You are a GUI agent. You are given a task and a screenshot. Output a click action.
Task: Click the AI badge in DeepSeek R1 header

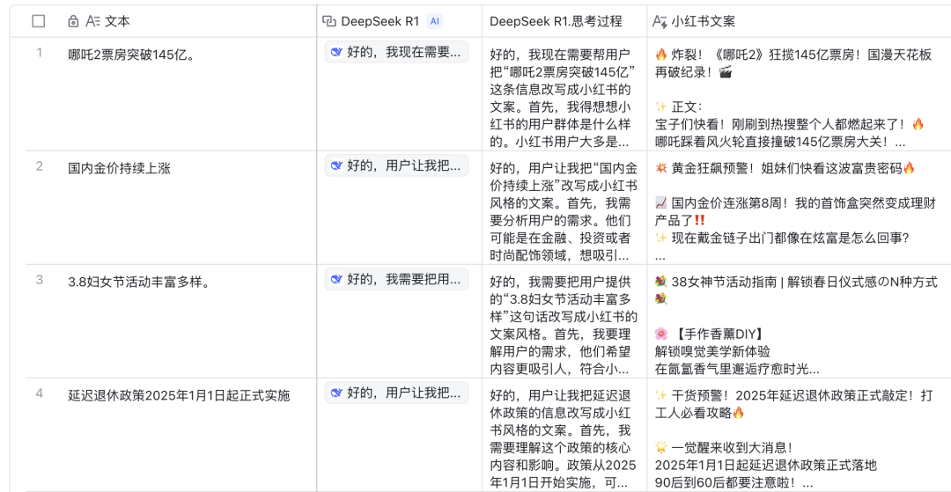coord(434,21)
